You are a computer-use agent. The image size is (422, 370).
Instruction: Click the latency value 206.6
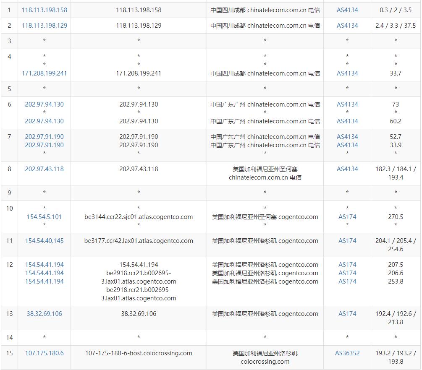[396, 273]
